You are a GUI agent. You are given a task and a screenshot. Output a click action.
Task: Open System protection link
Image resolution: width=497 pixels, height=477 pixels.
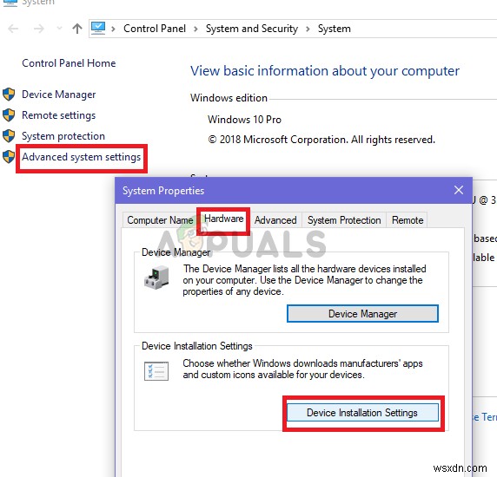tap(63, 136)
